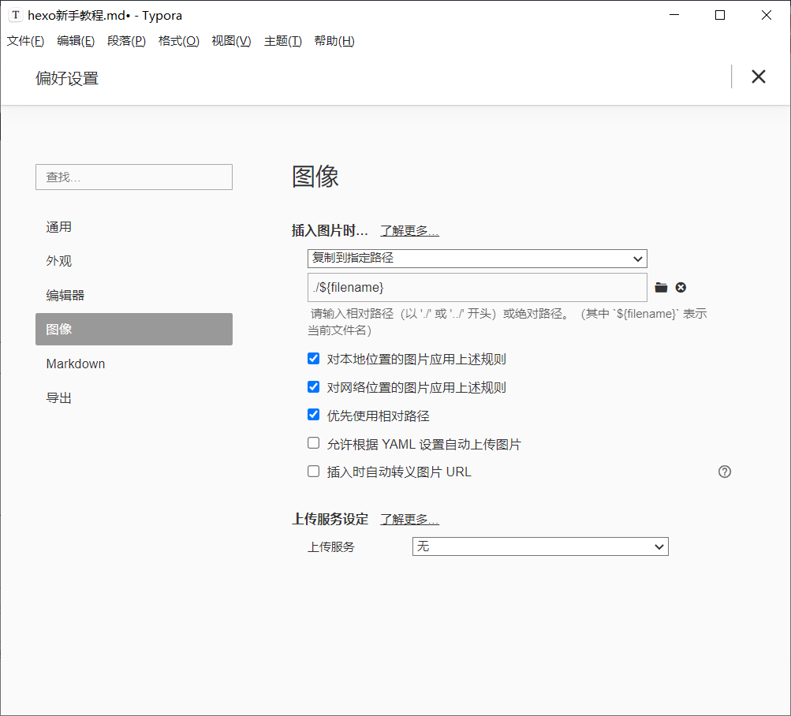Viewport: 791px width, 716px height.
Task: Click the help question mark icon
Action: point(725,472)
